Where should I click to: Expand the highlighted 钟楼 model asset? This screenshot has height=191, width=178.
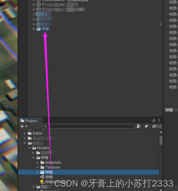38,172
